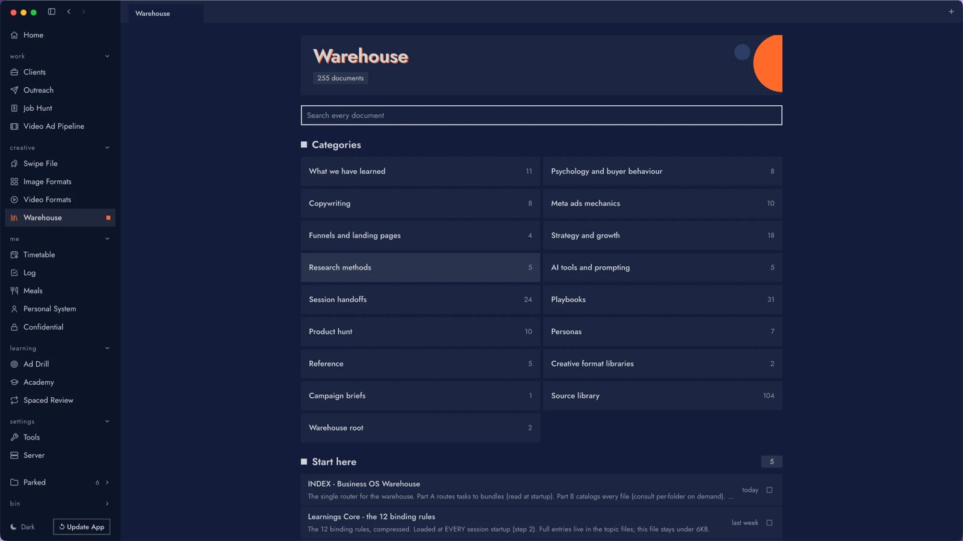This screenshot has width=963, height=541.
Task: Collapse the creative section chevron
Action: coord(107,148)
